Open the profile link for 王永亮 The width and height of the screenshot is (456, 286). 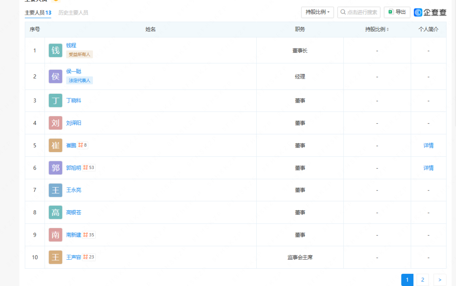click(73, 190)
